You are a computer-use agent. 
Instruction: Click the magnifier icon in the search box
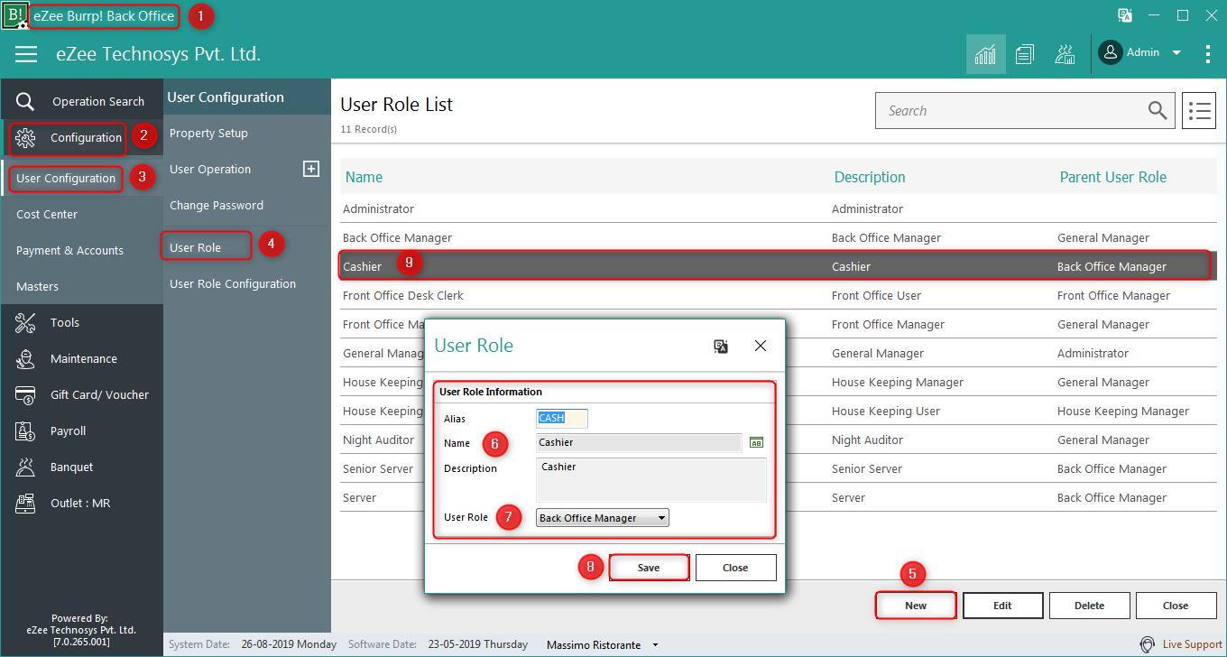[1158, 111]
